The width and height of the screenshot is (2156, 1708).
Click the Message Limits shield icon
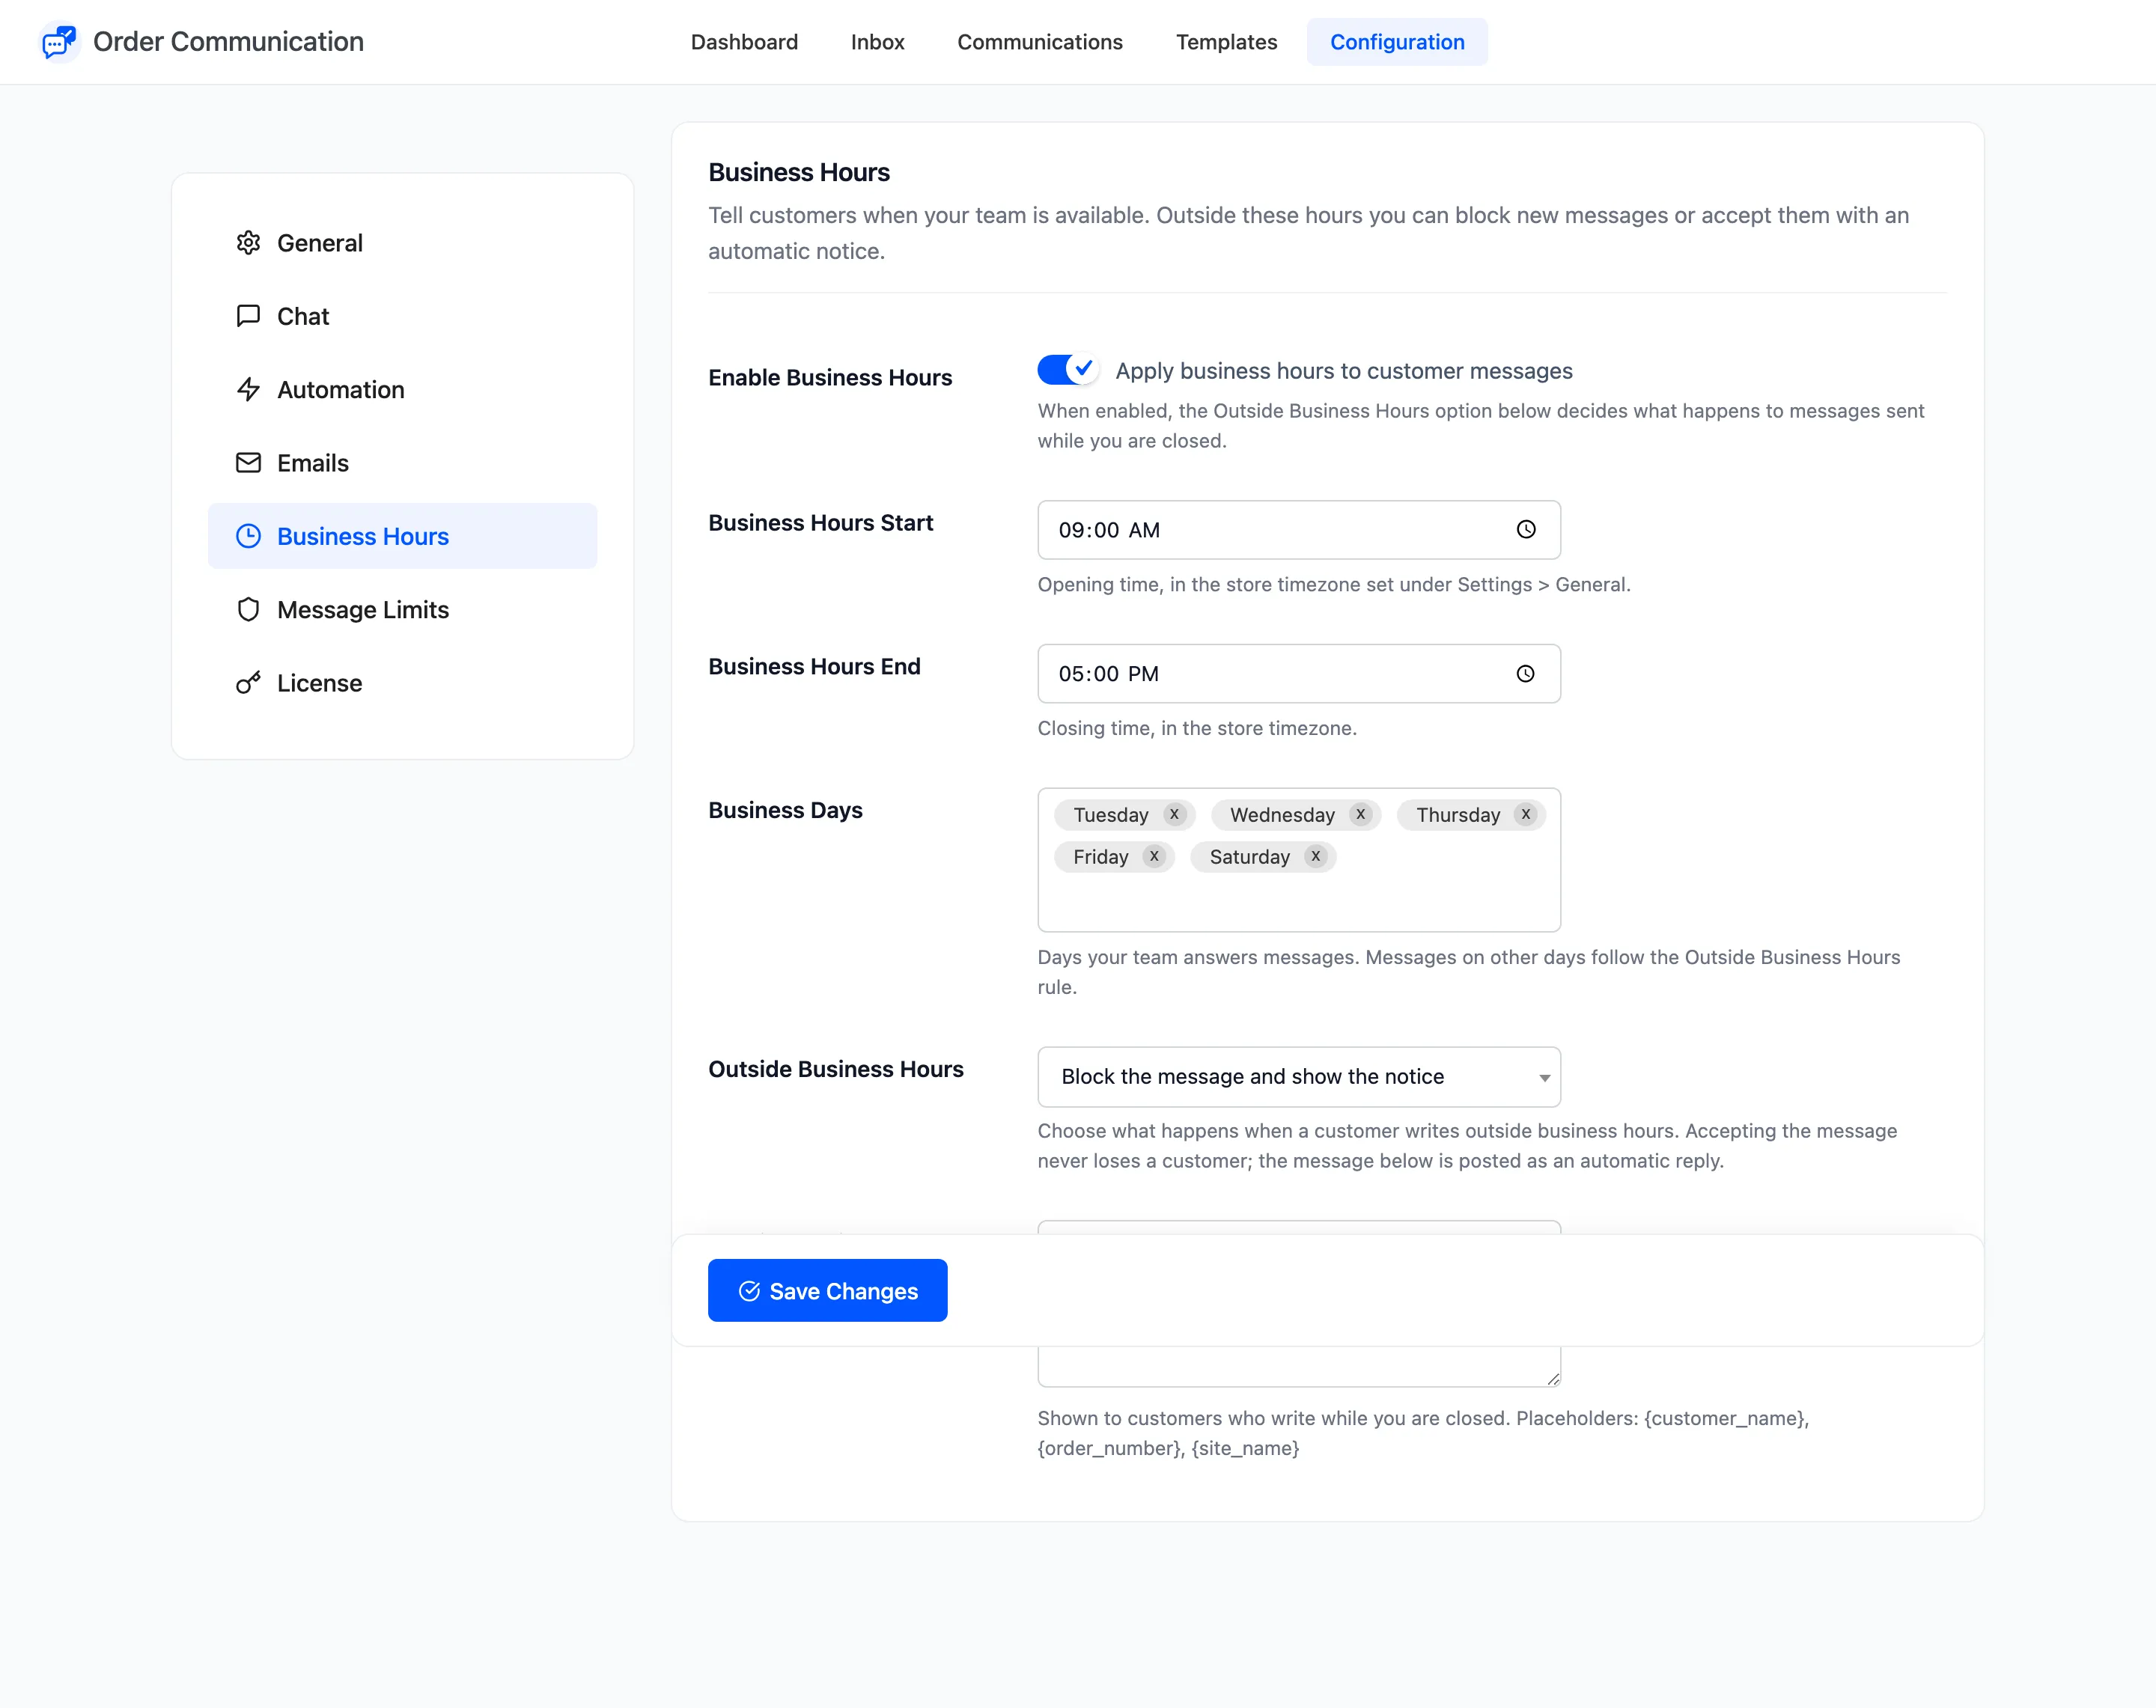coord(248,609)
